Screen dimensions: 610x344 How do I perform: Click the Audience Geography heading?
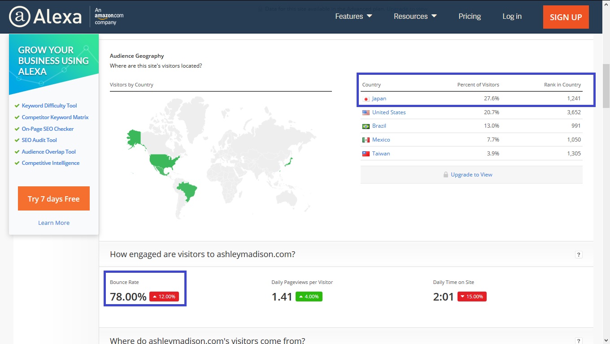click(x=137, y=56)
